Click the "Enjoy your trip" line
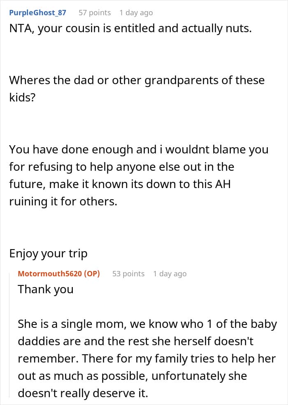This screenshot has height=405, width=288. (48, 253)
